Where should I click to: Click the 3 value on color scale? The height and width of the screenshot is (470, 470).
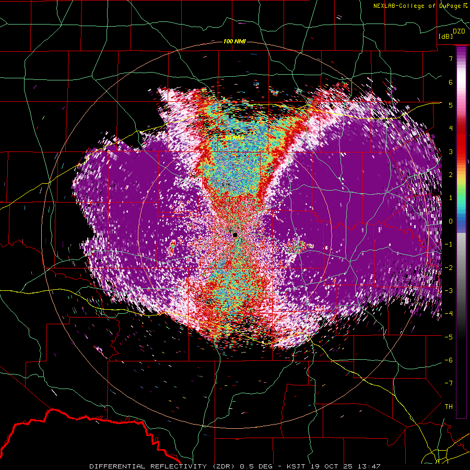point(451,151)
